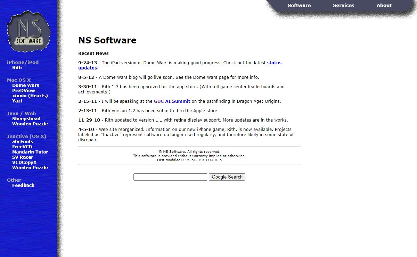Go to the About page
Viewport: 417px width, 257px height.
(x=384, y=5)
